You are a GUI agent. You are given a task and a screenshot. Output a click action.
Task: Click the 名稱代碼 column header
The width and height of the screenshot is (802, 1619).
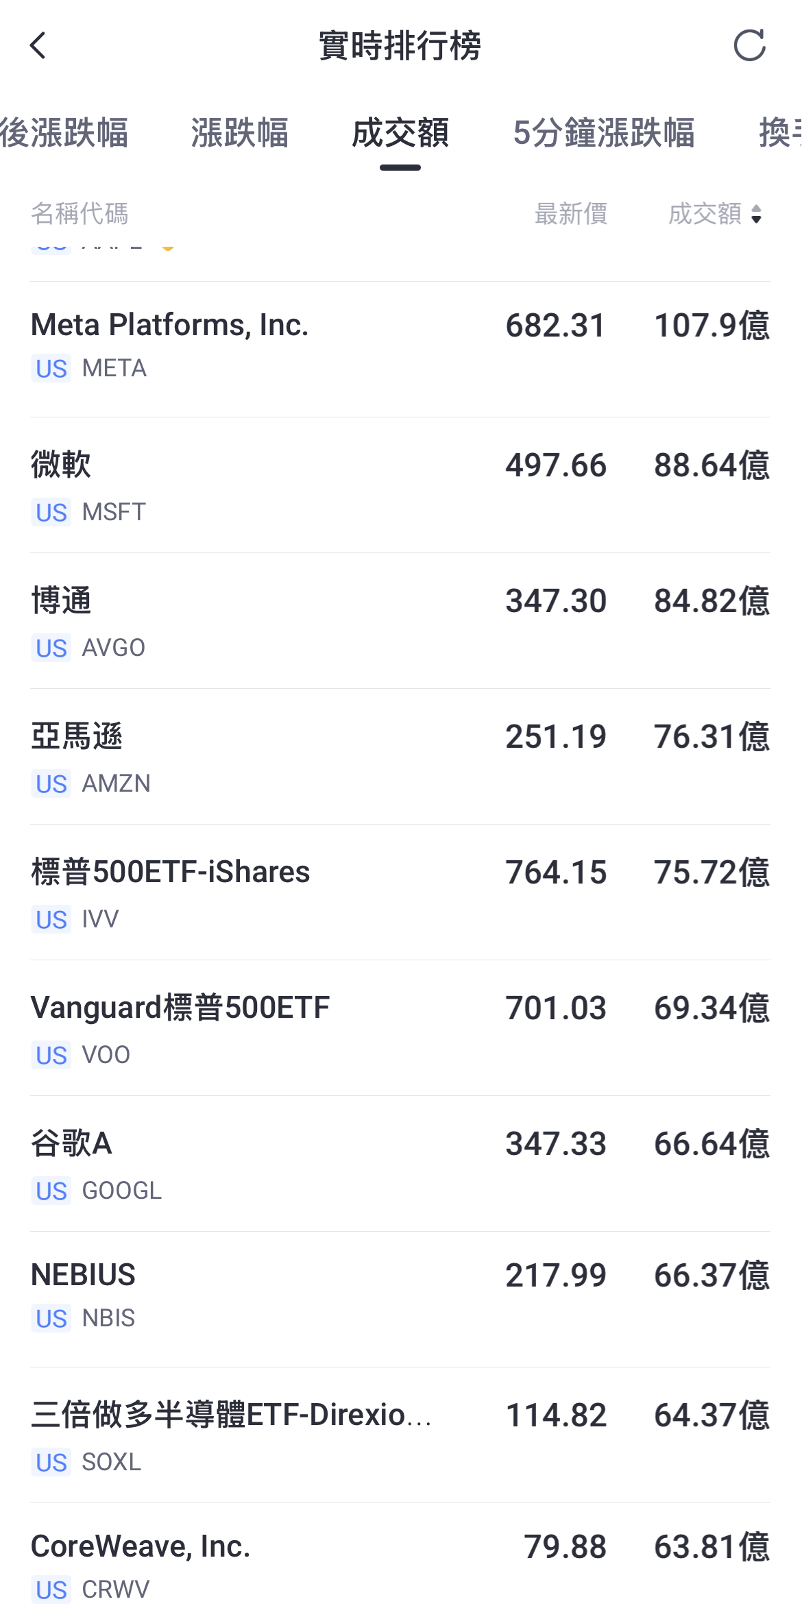pyautogui.click(x=80, y=214)
